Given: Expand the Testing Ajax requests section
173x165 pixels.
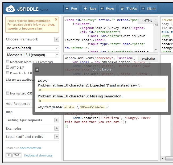Looking at the screenshot, I should pyautogui.click(x=56, y=120).
